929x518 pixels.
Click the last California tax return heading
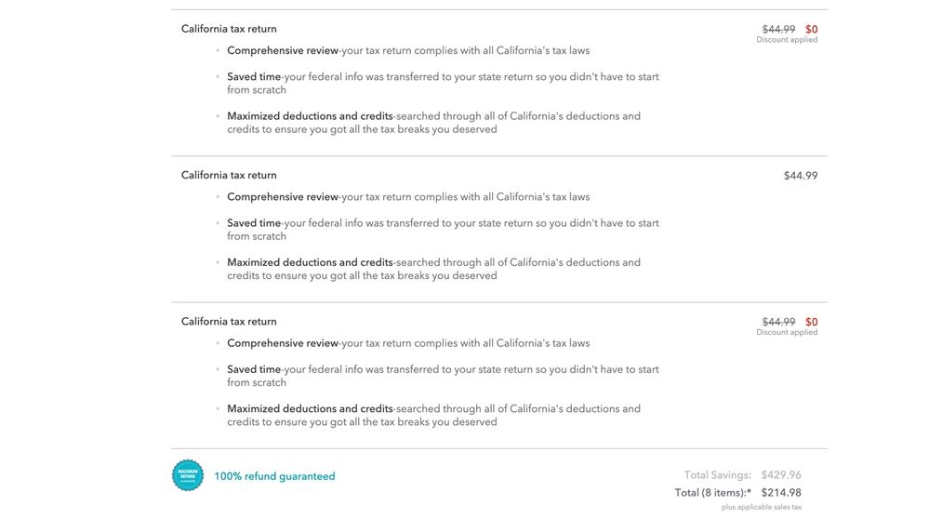[x=229, y=322]
